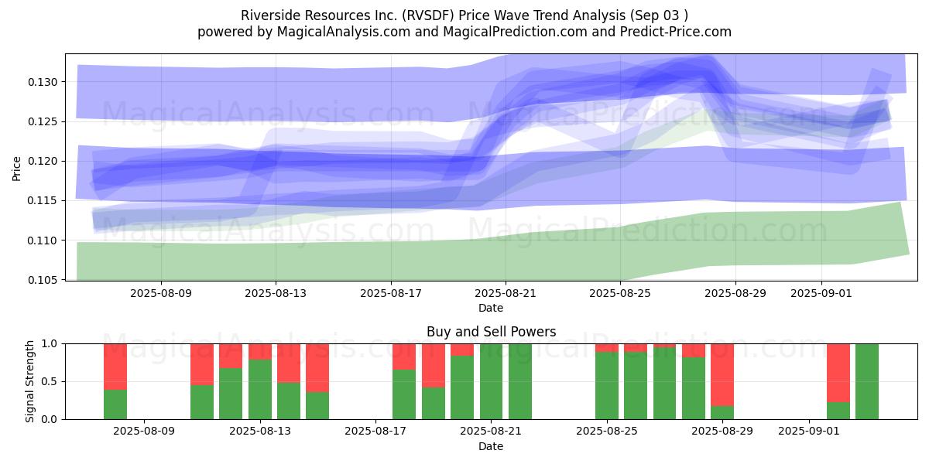Click the 0.110 price tick label

pos(43,241)
